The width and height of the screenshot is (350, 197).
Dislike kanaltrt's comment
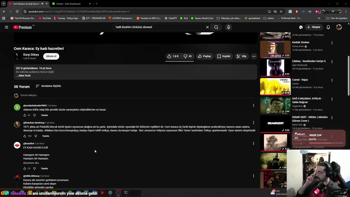(x=34, y=169)
